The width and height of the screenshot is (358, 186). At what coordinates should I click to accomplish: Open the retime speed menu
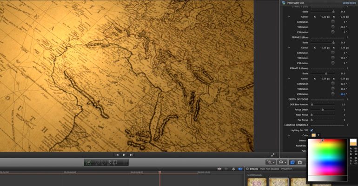[x=282, y=162]
